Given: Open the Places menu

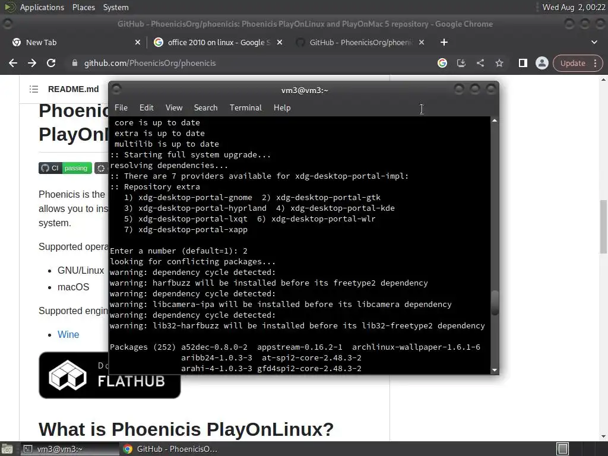Looking at the screenshot, I should 84,7.
